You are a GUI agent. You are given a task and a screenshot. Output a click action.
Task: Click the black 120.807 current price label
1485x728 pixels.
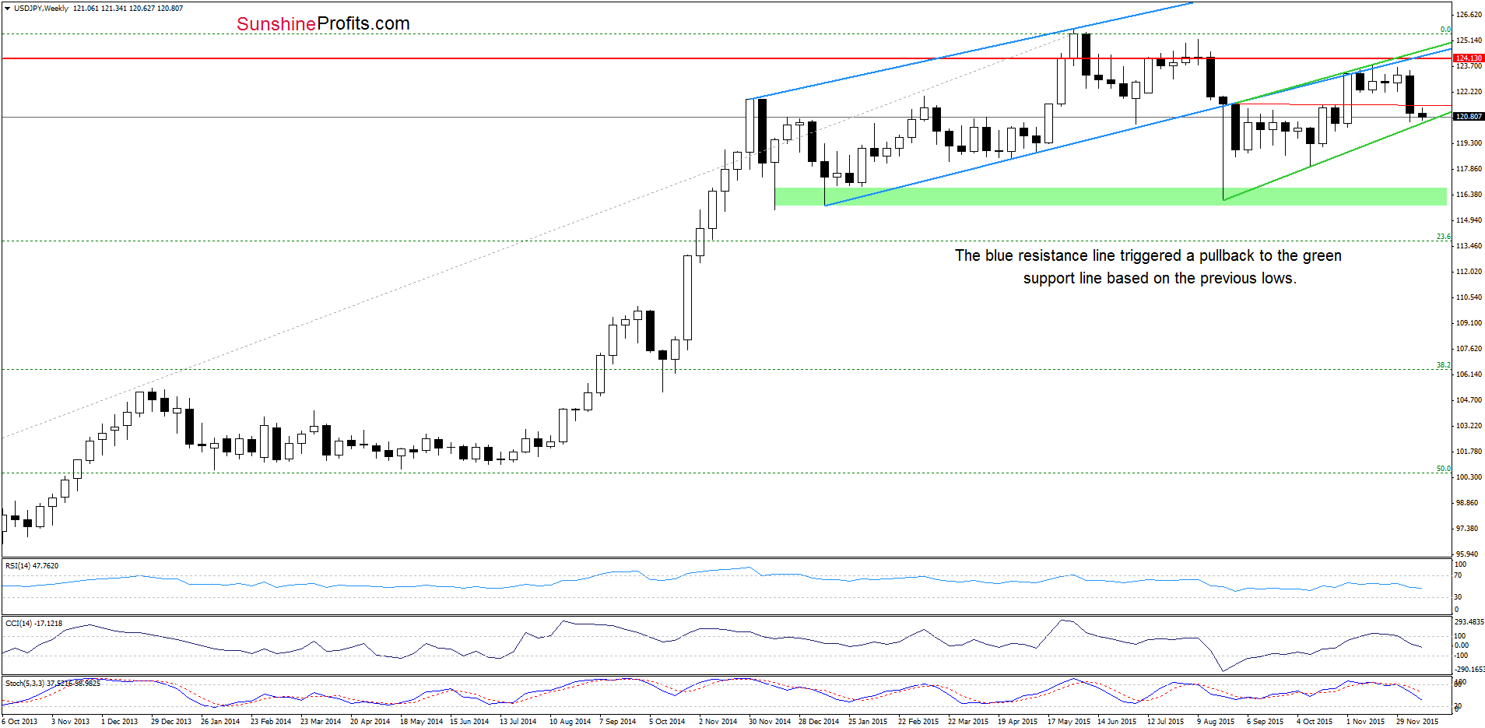click(x=1469, y=116)
